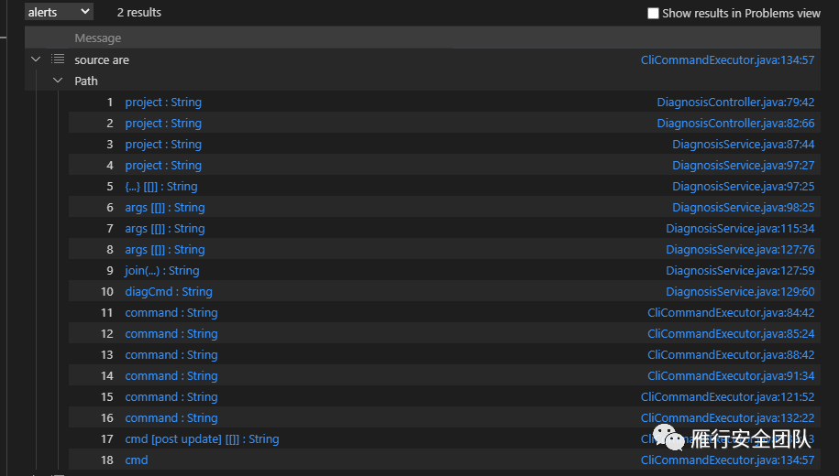Select step 1 project : String
The height and width of the screenshot is (476, 839).
[x=163, y=102]
